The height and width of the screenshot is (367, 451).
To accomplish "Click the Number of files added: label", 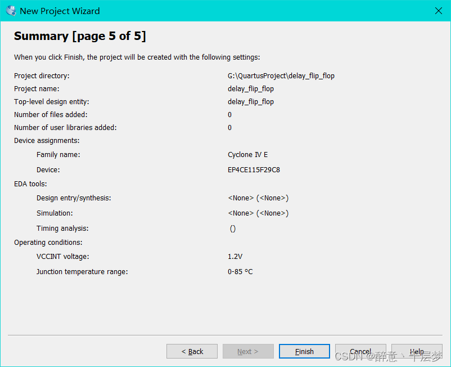I will [x=51, y=115].
